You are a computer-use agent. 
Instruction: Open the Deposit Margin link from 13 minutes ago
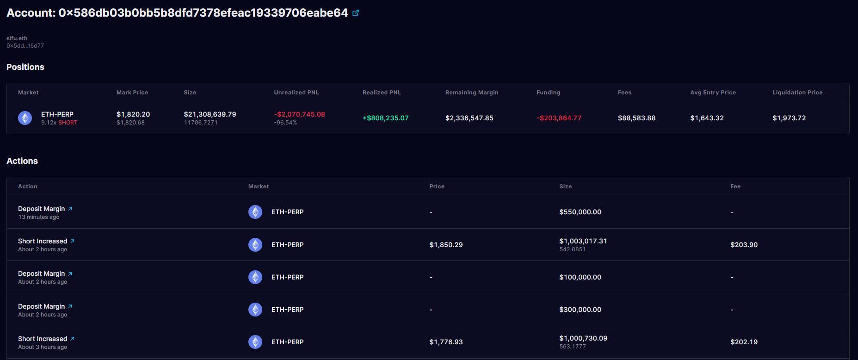coord(41,209)
